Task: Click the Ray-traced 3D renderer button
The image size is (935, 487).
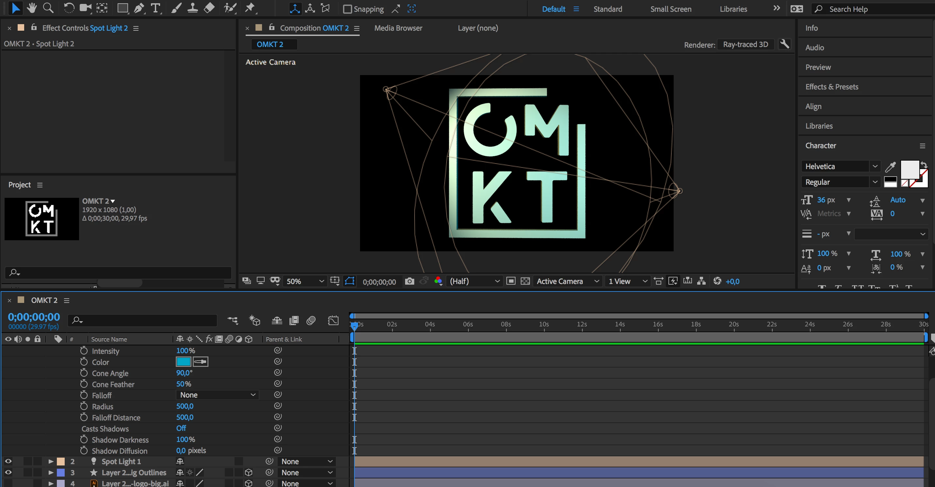Action: tap(746, 44)
